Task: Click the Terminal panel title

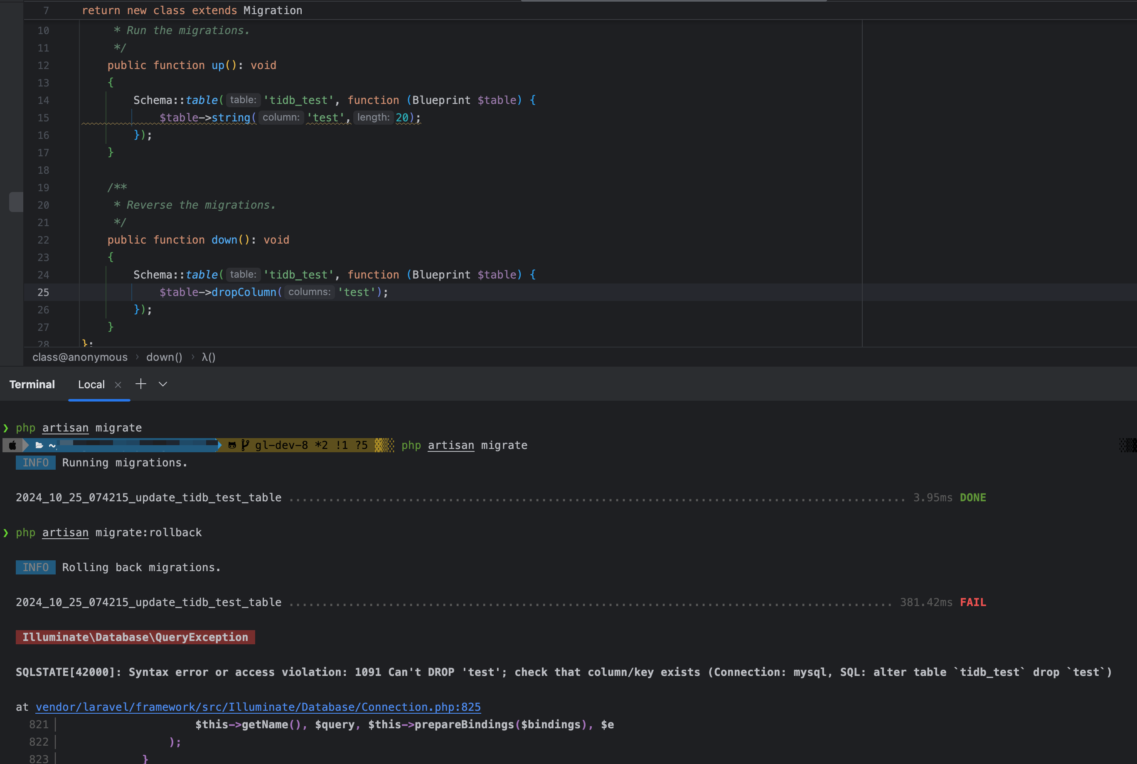Action: click(32, 384)
